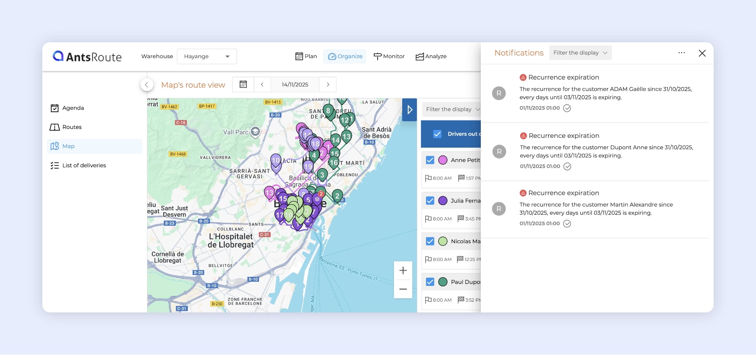Expand Notifications Filter the display dropdown
The height and width of the screenshot is (355, 756).
click(580, 53)
